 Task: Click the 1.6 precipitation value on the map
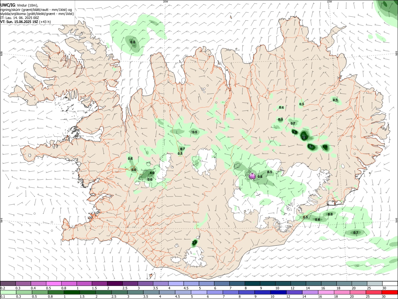tap(325, 146)
